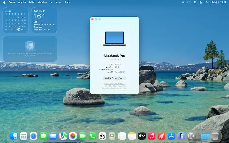This screenshot has width=229, height=143.
Task: Launch FaceTime from the Dock
Action: [x=83, y=136]
